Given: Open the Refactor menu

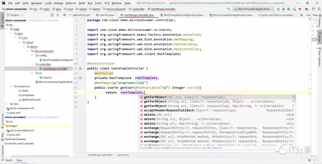Looking at the screenshot, I should [x=71, y=3].
